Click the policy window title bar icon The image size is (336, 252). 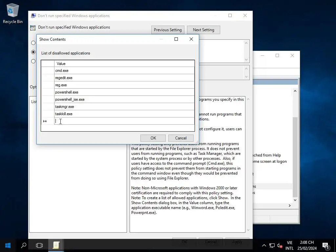click(x=33, y=16)
